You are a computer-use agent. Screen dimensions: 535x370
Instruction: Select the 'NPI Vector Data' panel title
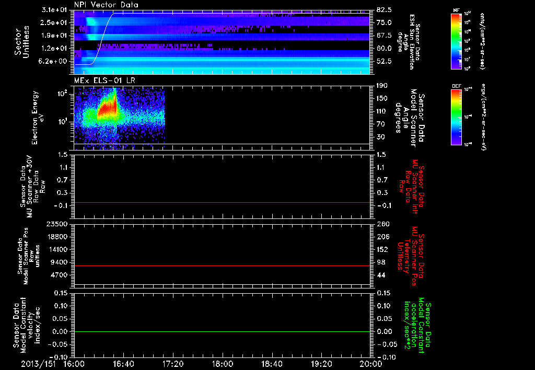[107, 5]
